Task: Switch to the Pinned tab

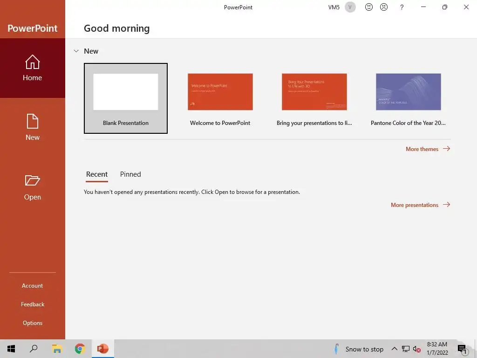Action: click(x=130, y=174)
